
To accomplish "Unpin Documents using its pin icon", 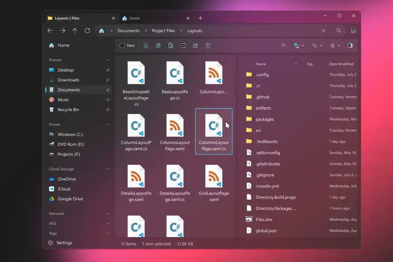I will tap(108, 90).
